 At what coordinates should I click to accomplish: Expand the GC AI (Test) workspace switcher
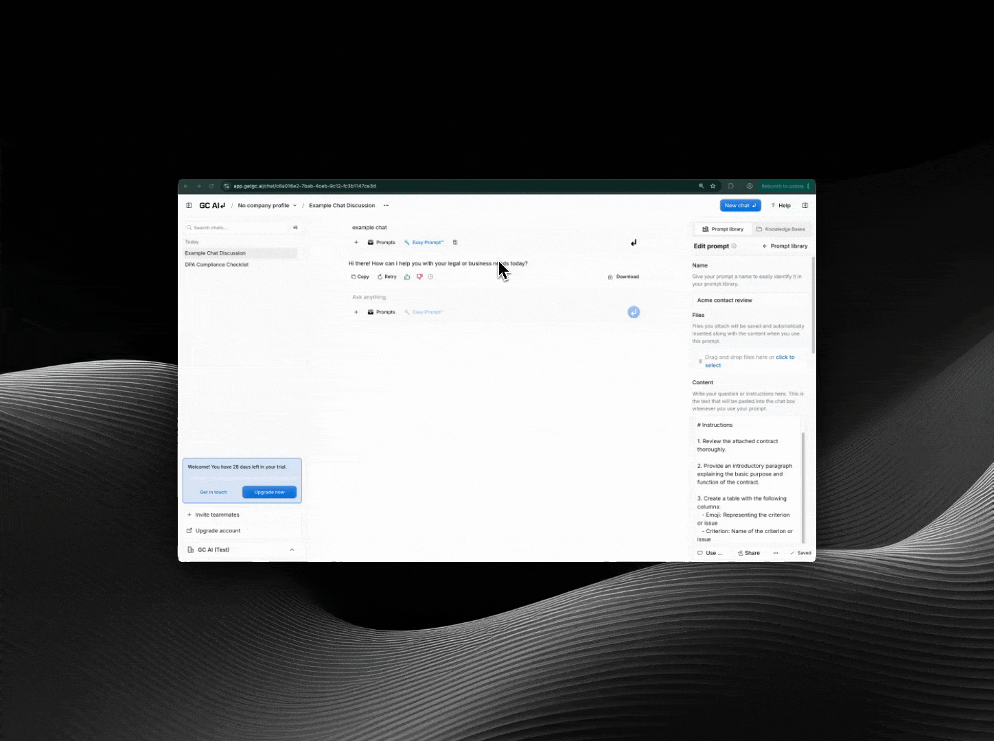coord(242,550)
